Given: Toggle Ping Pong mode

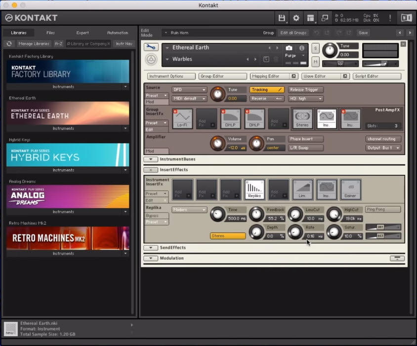Looking at the screenshot, I should coord(383,209).
